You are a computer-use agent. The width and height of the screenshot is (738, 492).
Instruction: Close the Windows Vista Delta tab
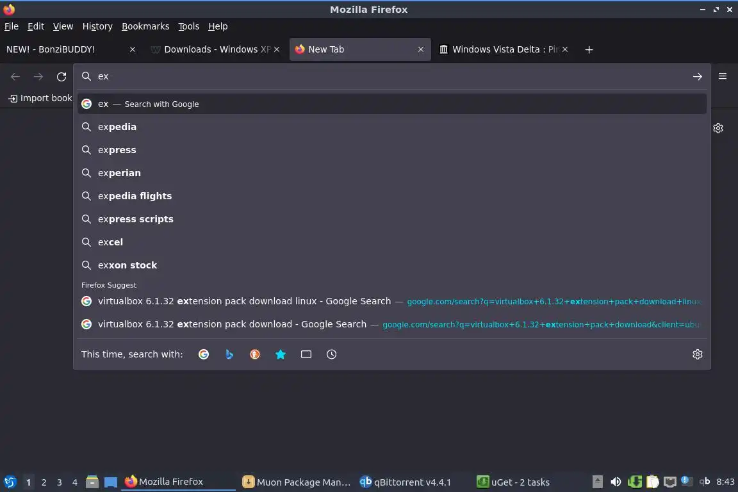pyautogui.click(x=565, y=49)
